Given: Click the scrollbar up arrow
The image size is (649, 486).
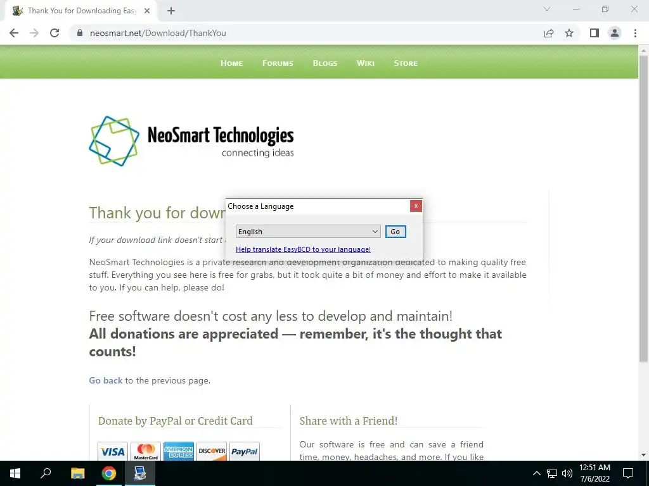Looking at the screenshot, I should (643, 49).
